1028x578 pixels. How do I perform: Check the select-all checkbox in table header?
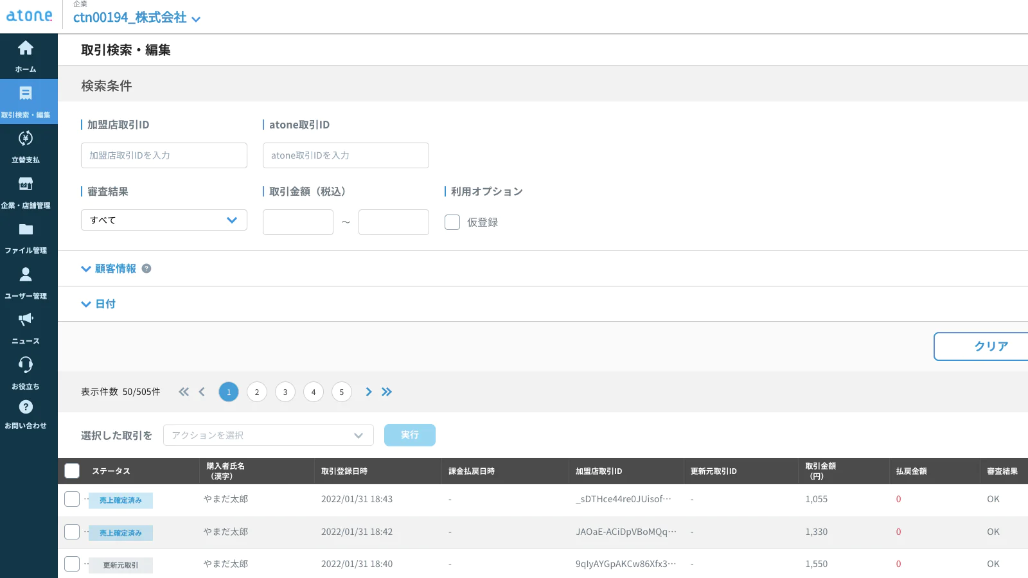click(x=72, y=471)
